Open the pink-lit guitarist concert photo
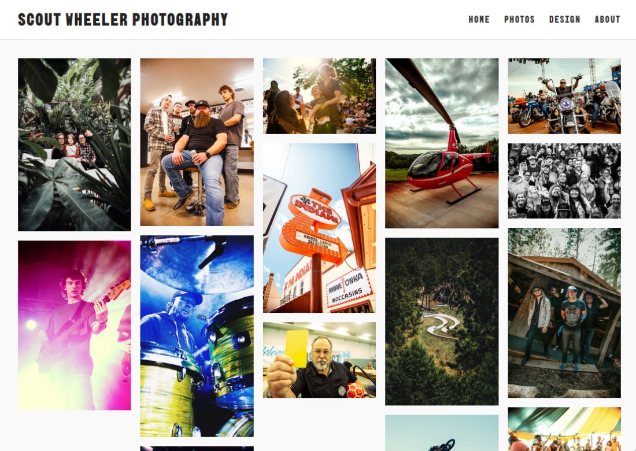Screen dimensions: 636x451 coord(74,326)
